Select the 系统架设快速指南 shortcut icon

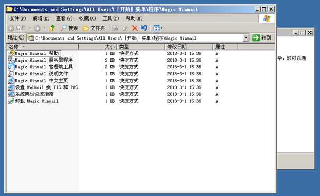coord(11,94)
